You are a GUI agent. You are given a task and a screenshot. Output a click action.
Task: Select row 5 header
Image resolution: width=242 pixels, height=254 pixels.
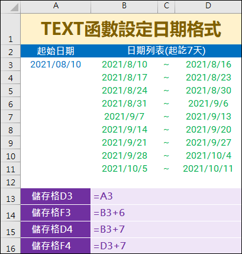[x=11, y=91]
